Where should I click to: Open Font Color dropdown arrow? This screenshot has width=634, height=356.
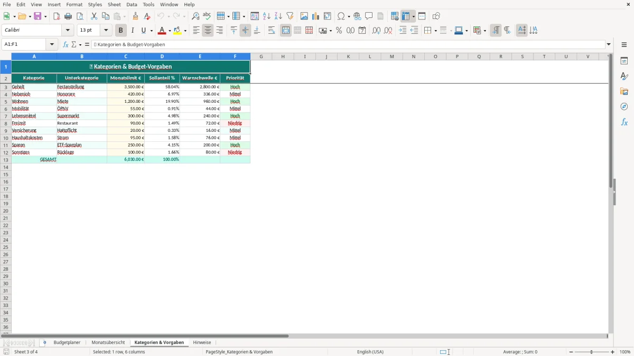170,31
